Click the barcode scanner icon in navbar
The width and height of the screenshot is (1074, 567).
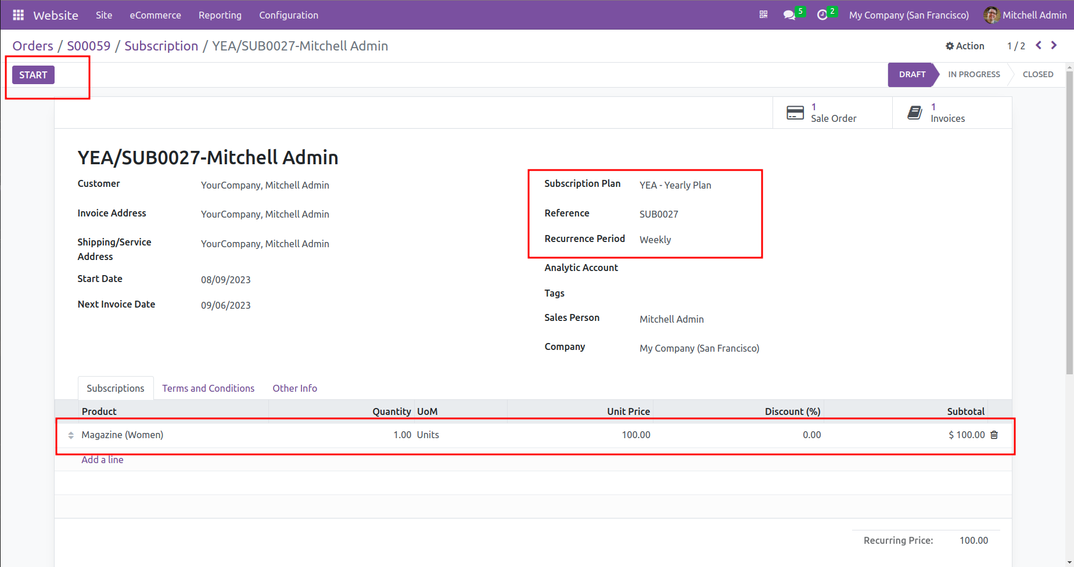(763, 15)
